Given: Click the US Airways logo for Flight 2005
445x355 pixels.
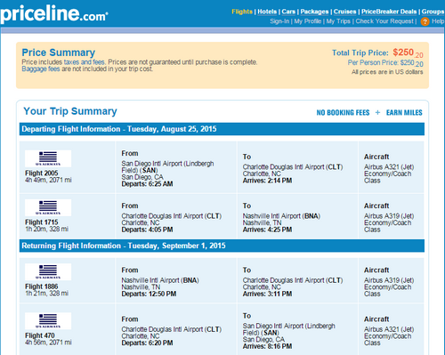Looking at the screenshot, I should pyautogui.click(x=48, y=158).
